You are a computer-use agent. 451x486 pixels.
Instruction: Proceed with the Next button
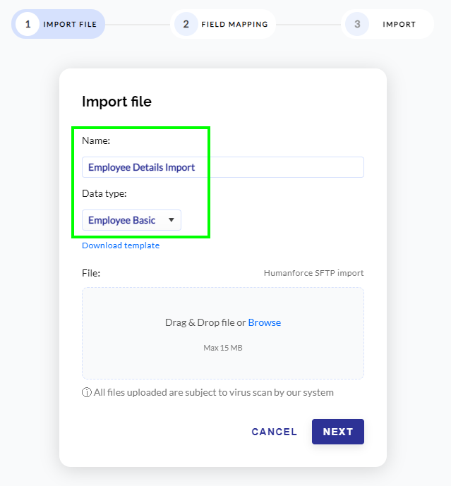click(337, 432)
